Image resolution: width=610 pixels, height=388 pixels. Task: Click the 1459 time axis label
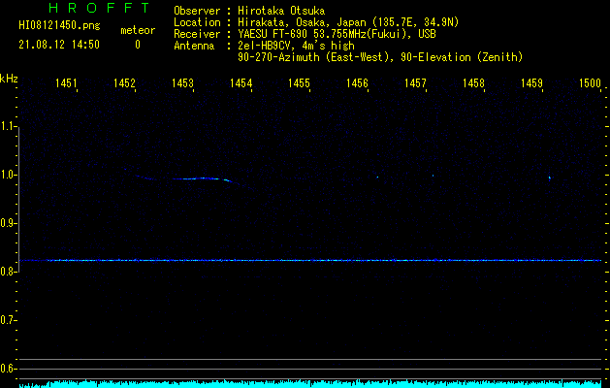(x=531, y=83)
